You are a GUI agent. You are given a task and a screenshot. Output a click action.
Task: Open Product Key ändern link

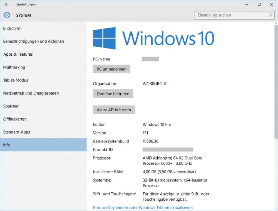click(143, 208)
